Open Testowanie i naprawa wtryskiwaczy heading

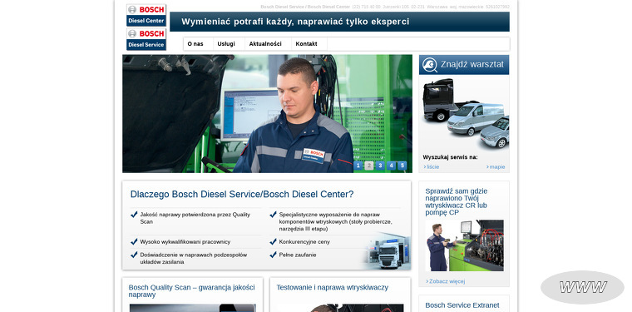pyautogui.click(x=332, y=287)
